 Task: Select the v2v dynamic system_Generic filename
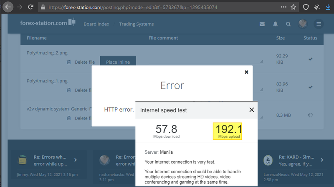click(x=59, y=109)
